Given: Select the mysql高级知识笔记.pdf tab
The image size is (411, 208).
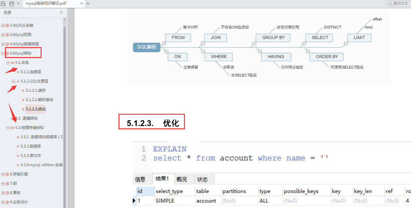Looking at the screenshot, I should pos(53,4).
